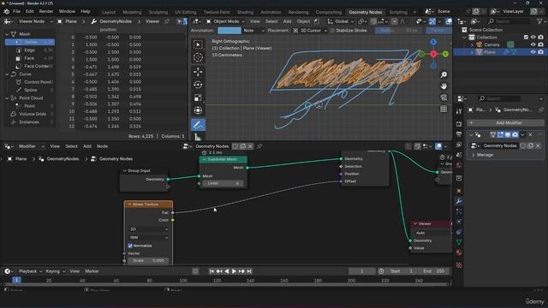
Task: Toggle modifier viewport display monitor icon
Action: pyautogui.click(x=508, y=135)
